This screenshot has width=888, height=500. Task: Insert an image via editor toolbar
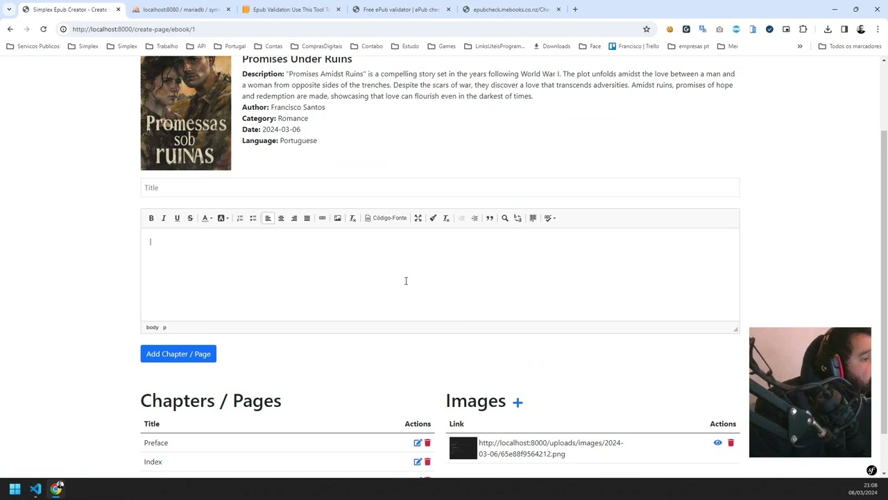(x=337, y=218)
